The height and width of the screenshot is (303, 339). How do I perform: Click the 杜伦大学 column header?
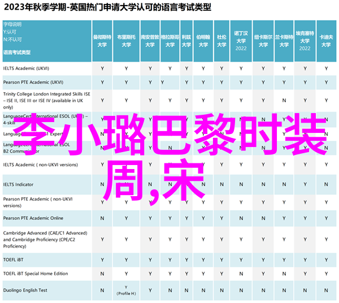point(221,41)
